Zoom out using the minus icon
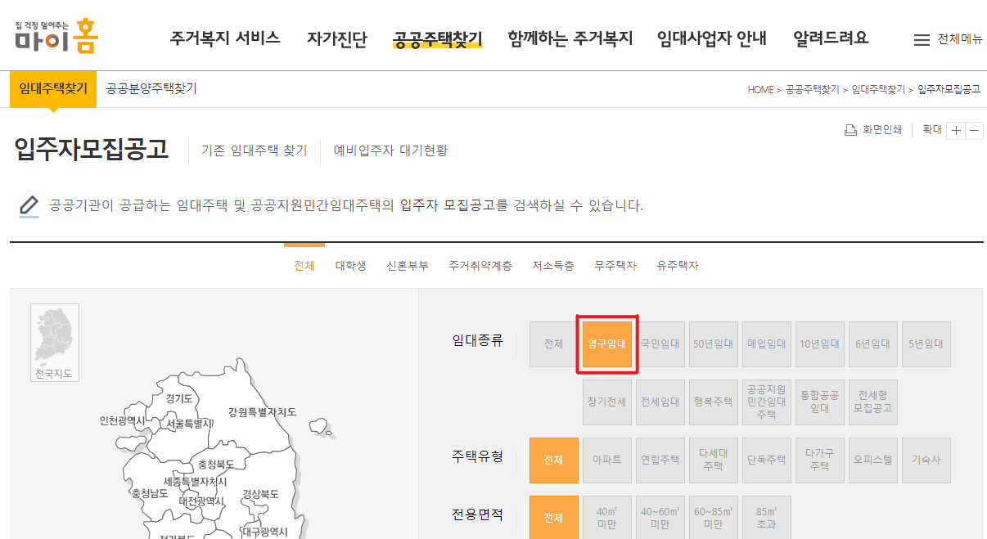This screenshot has width=987, height=539. coord(976,132)
